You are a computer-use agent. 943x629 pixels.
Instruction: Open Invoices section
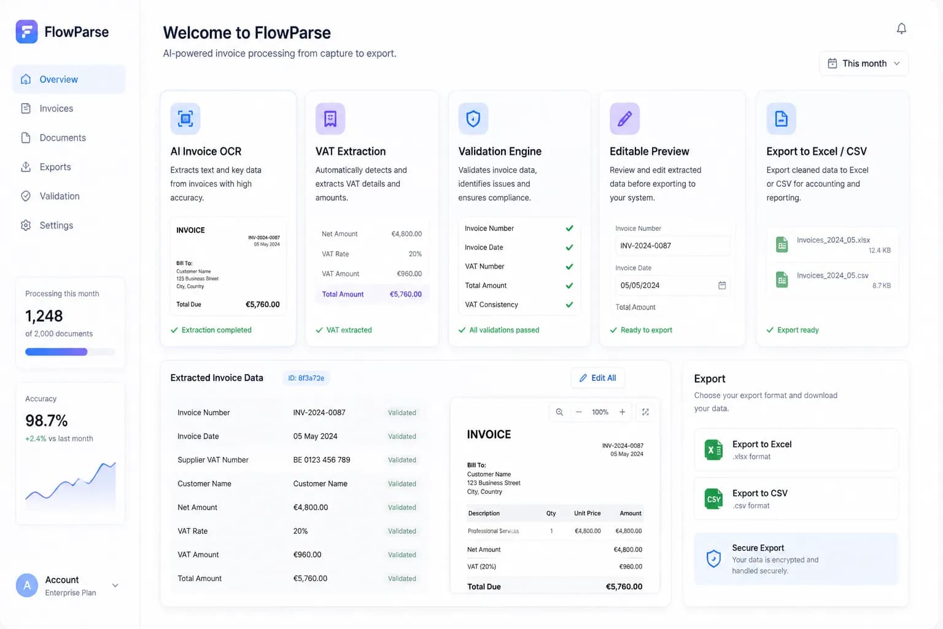(x=69, y=109)
